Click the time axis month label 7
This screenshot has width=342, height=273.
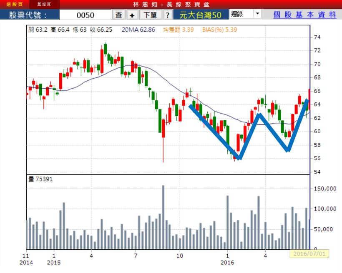(x=136, y=256)
